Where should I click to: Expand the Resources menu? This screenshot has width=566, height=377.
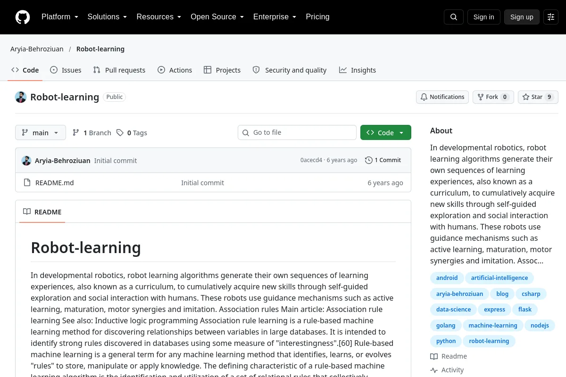159,17
